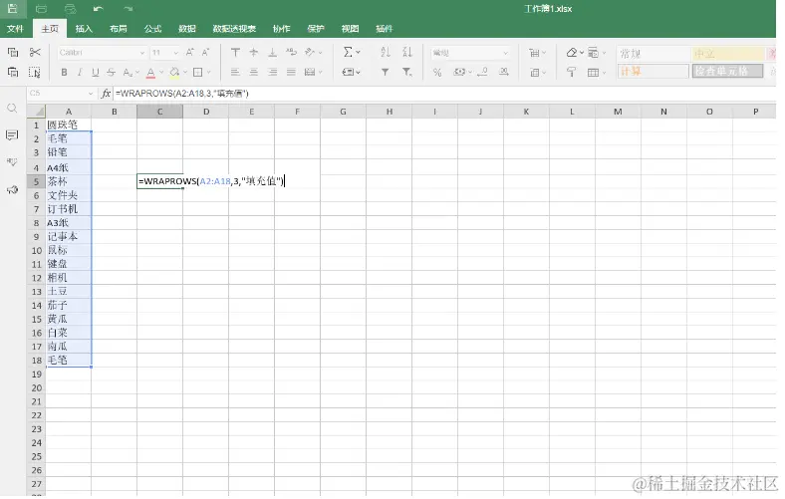Click the Copy icon in toolbar

pyautogui.click(x=13, y=52)
